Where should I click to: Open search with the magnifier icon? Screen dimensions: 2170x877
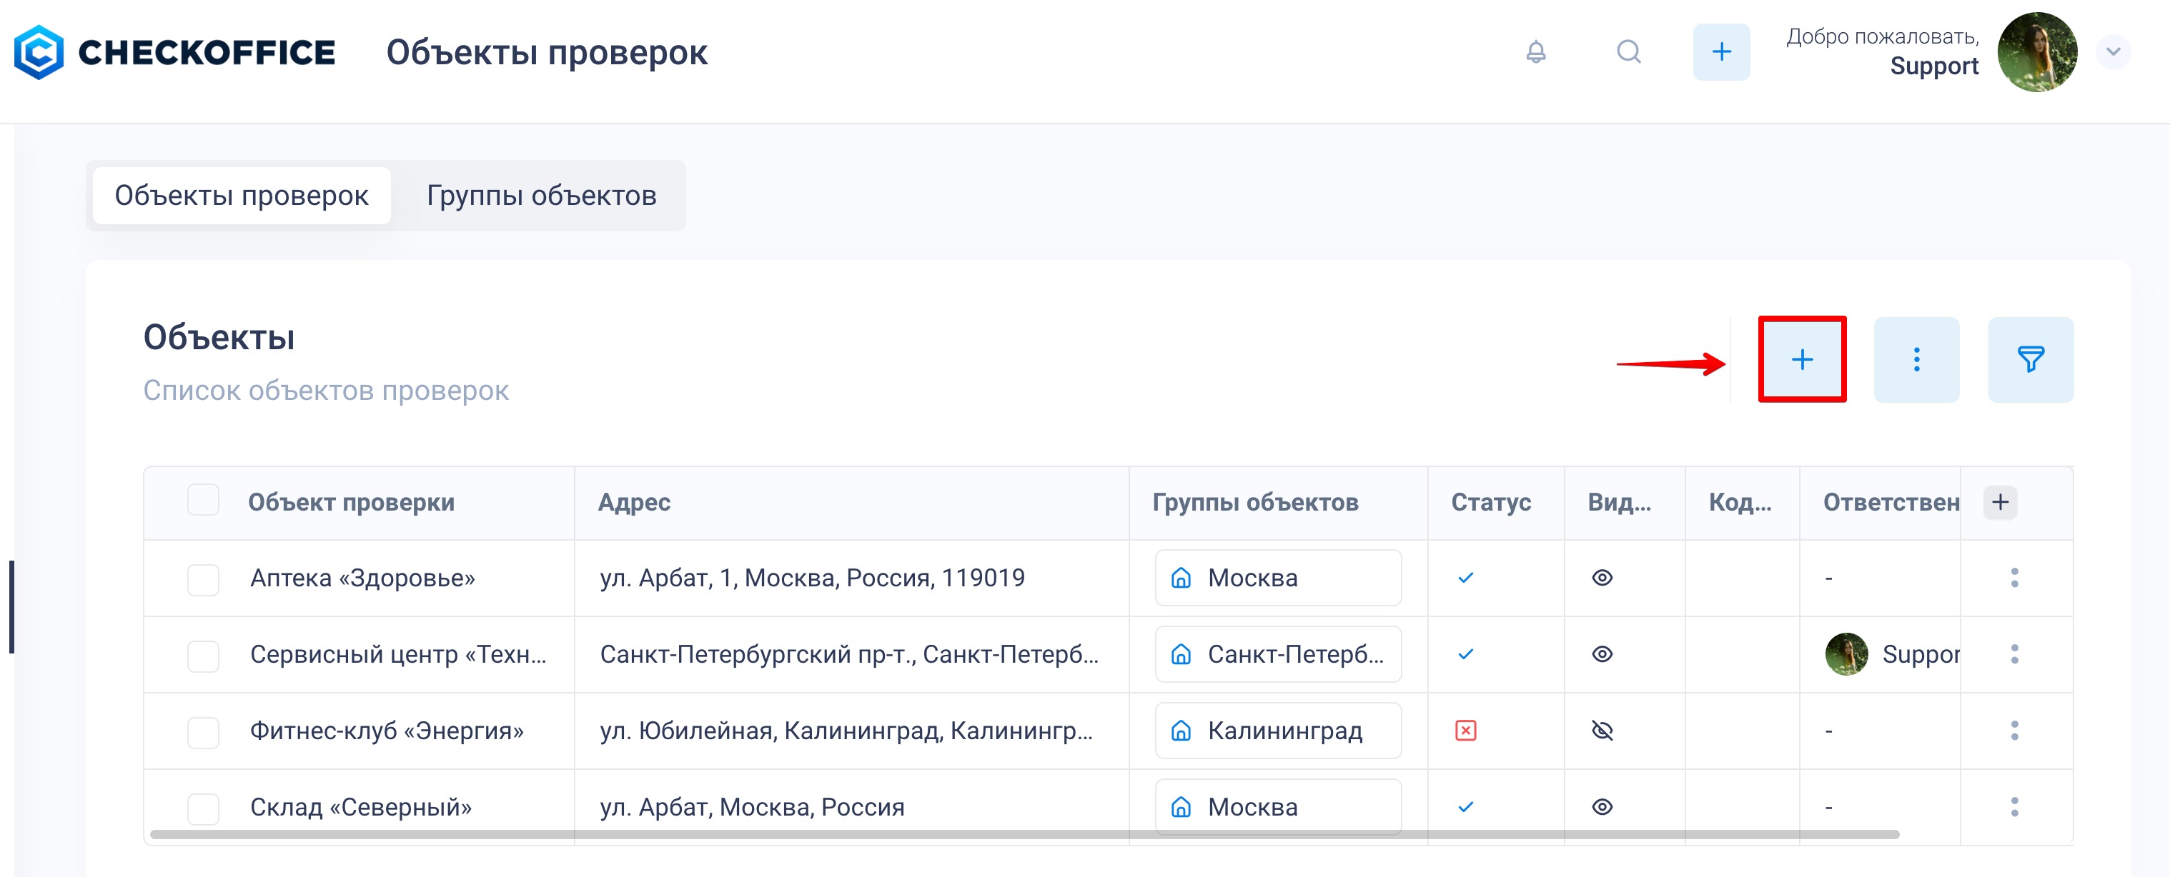coord(1628,52)
